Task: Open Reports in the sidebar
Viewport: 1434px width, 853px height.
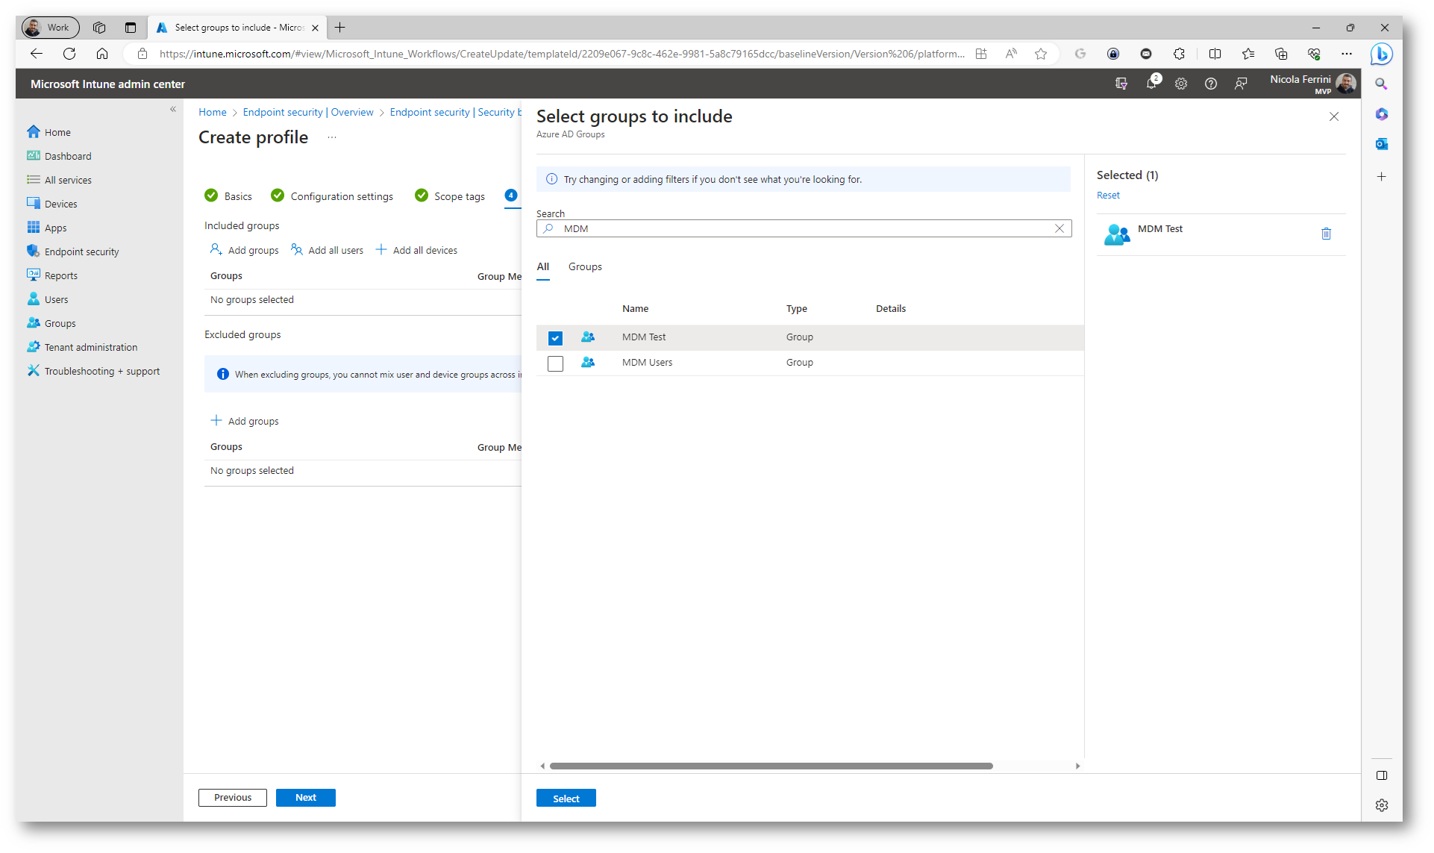Action: click(60, 275)
